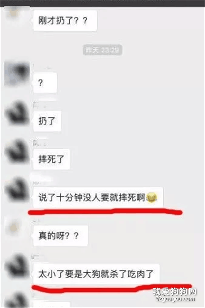Tap the '真的呀??' message bubble
Image resolution: width=205 pixels, height=308 pixels.
click(x=61, y=236)
